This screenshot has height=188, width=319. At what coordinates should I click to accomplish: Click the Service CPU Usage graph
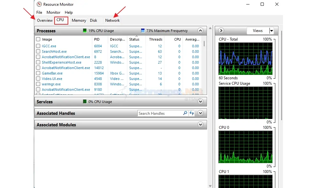click(245, 103)
